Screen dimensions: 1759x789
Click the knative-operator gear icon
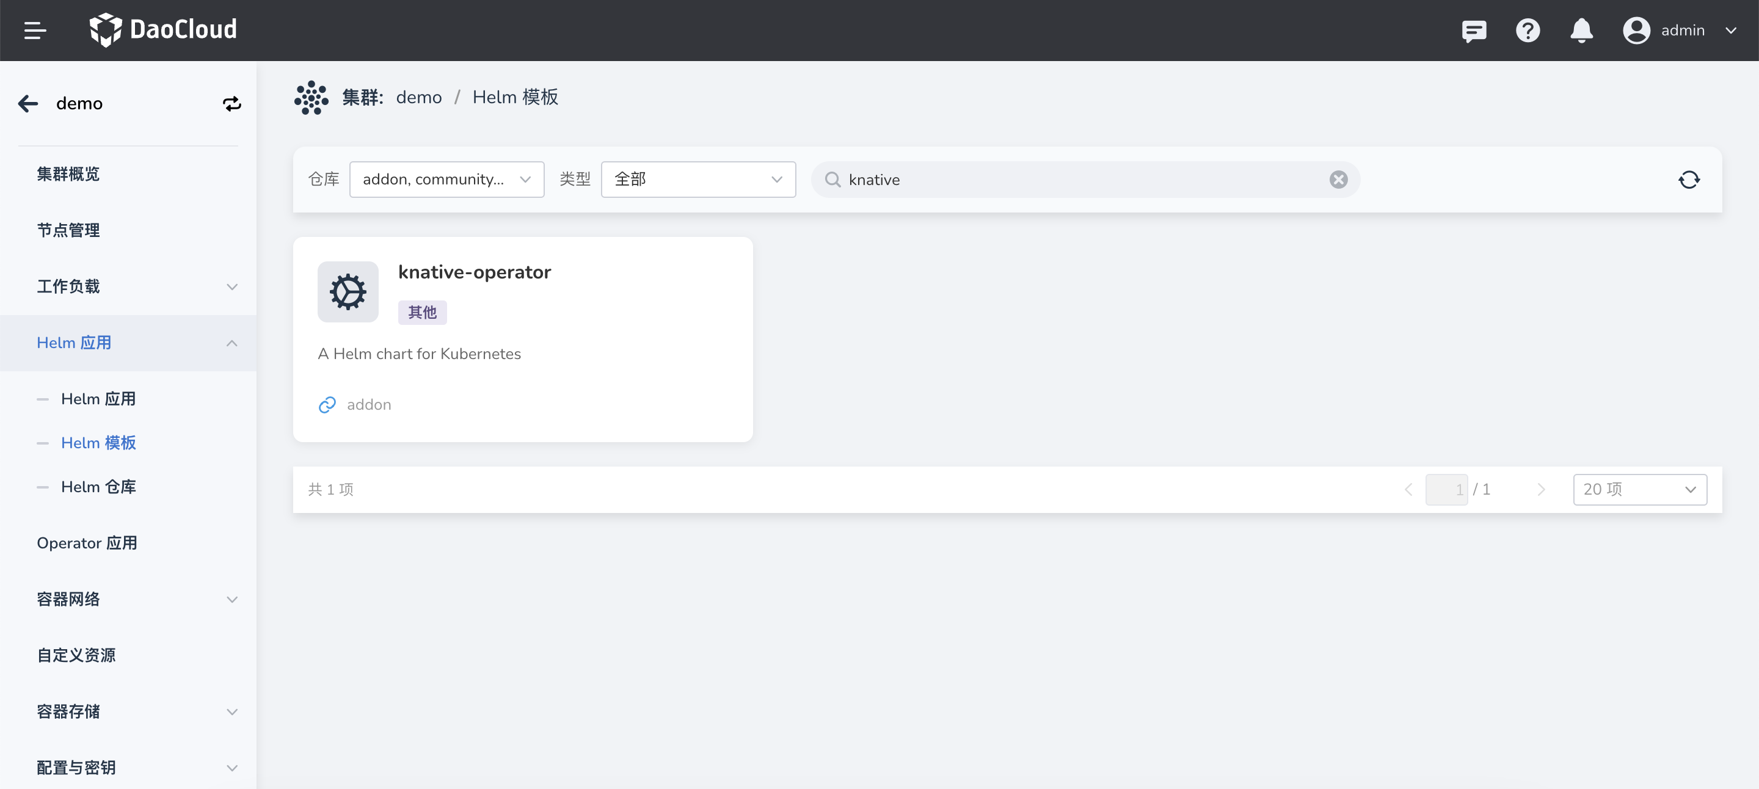(x=348, y=292)
